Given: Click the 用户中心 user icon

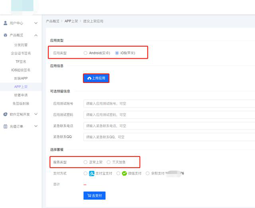Looking at the screenshot, I should click(x=5, y=23).
